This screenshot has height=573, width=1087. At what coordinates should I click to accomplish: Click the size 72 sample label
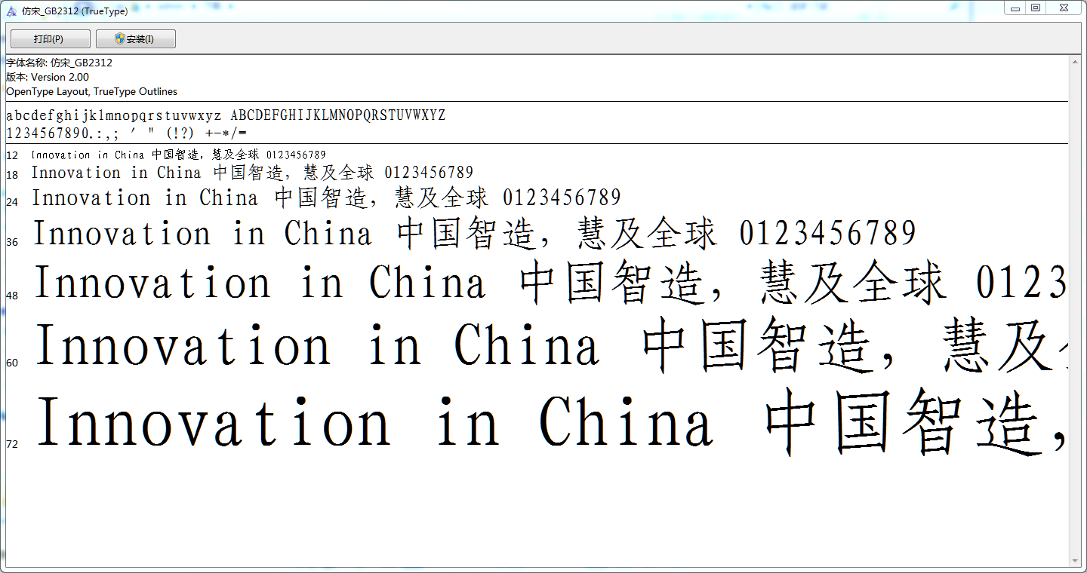click(x=12, y=444)
